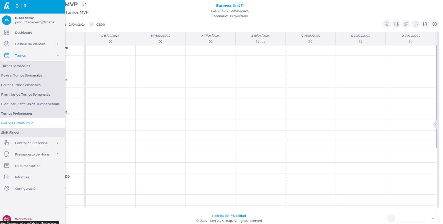The width and height of the screenshot is (443, 224).
Task: Click the calendar icon under Thursday 18/04/2024
Action: pyautogui.click(x=263, y=41)
